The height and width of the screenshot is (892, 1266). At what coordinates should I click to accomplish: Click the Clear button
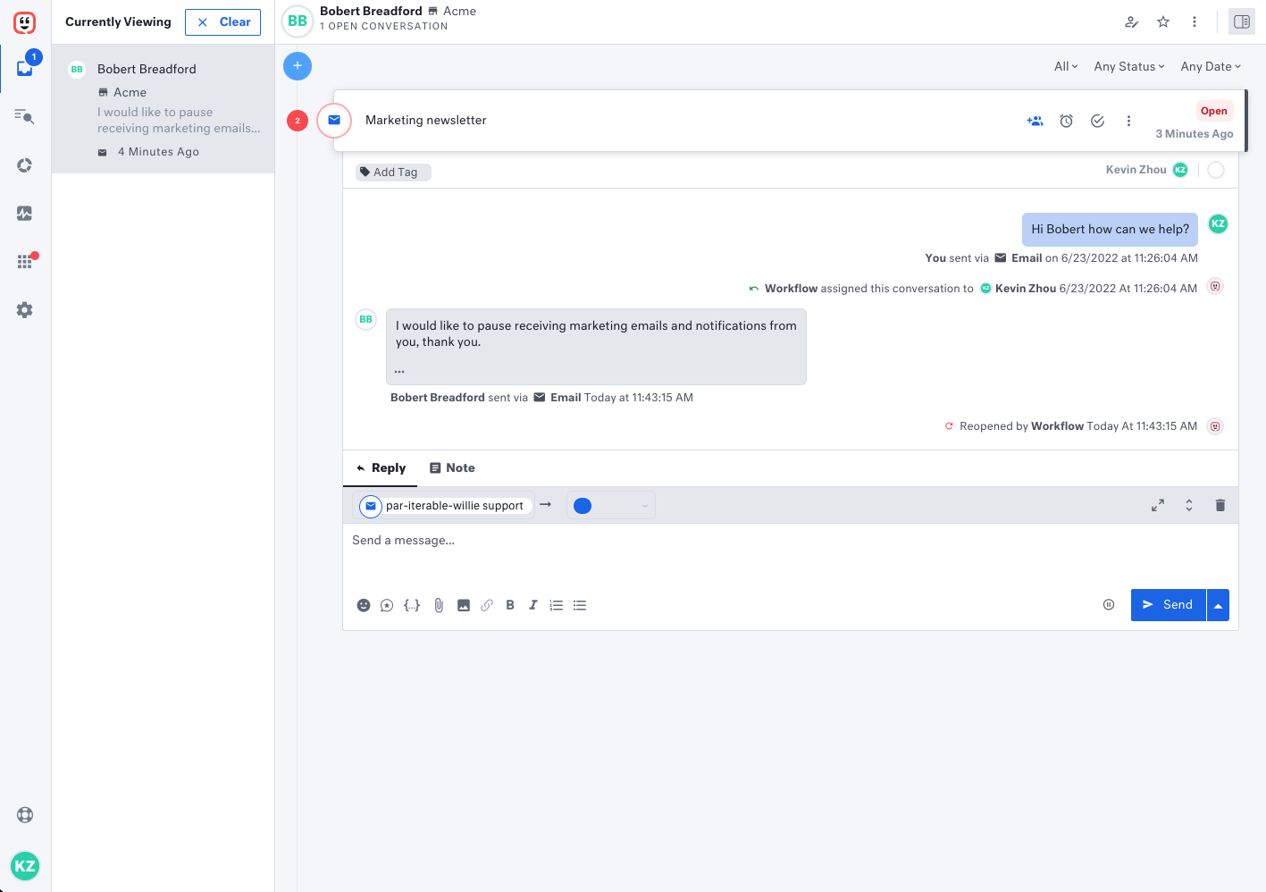[223, 21]
